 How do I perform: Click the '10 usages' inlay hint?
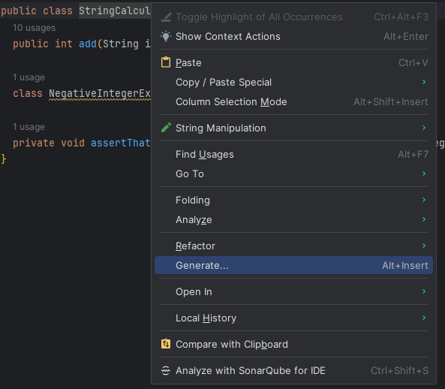(34, 28)
